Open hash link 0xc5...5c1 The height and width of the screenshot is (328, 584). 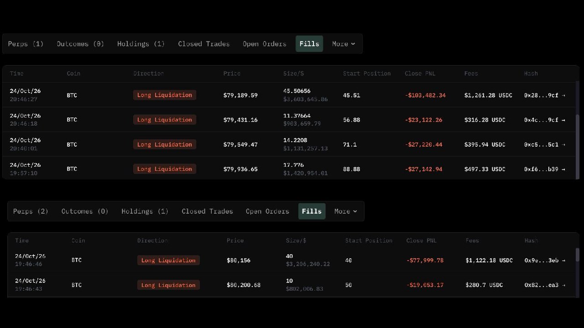(x=544, y=144)
